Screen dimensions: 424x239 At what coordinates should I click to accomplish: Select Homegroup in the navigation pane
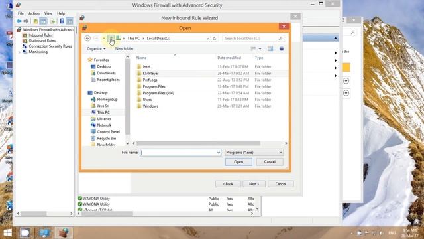click(107, 99)
